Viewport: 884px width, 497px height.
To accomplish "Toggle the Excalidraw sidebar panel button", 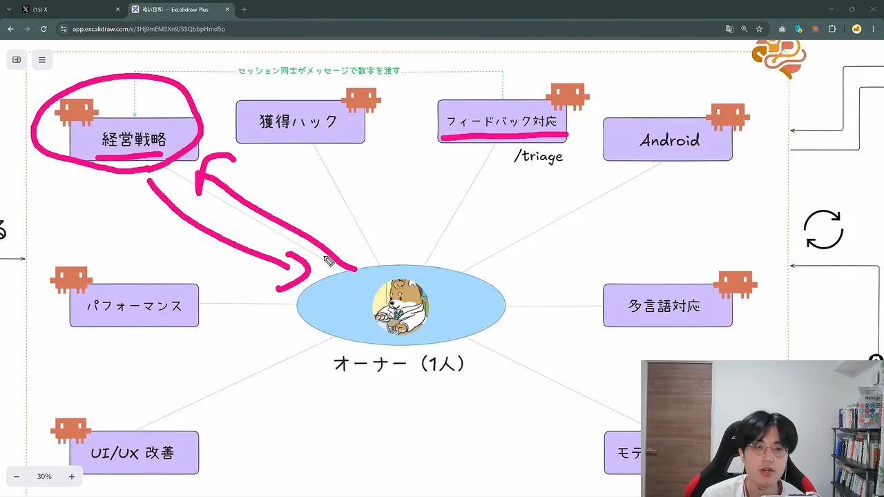I will coord(17,60).
